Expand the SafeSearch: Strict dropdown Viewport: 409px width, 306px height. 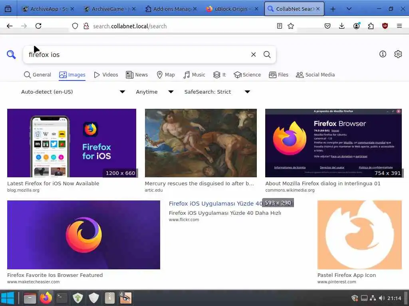click(217, 92)
